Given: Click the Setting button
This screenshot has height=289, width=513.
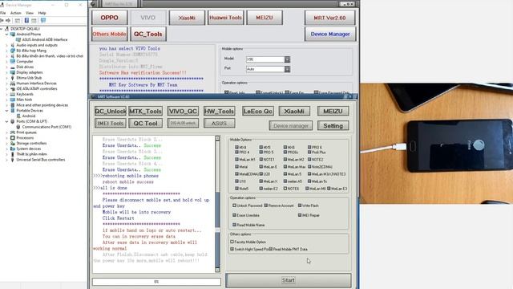Looking at the screenshot, I should [x=333, y=126].
